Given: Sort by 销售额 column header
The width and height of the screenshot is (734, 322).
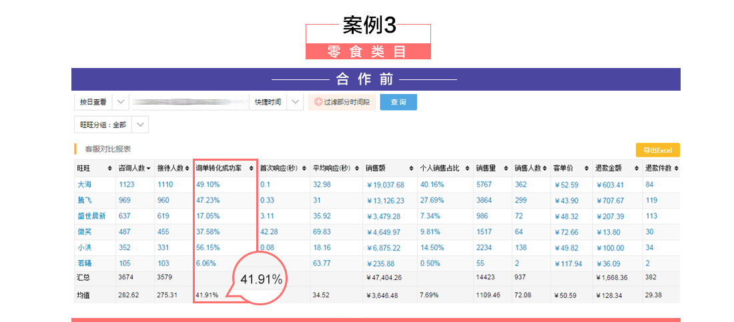Looking at the screenshot, I should coord(390,168).
